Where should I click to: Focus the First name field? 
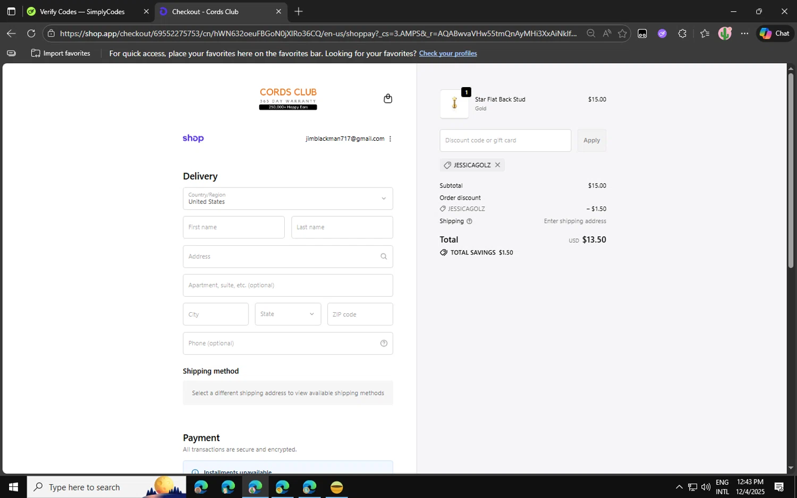(234, 227)
